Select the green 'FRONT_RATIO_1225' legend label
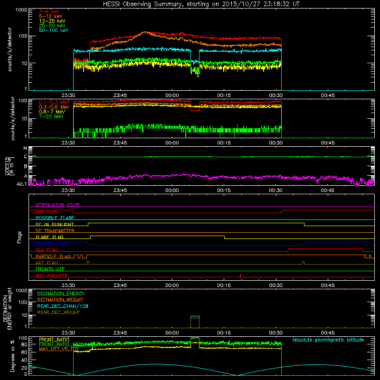Image resolution: width=380 pixels, height=380 pixels. [x=61, y=344]
